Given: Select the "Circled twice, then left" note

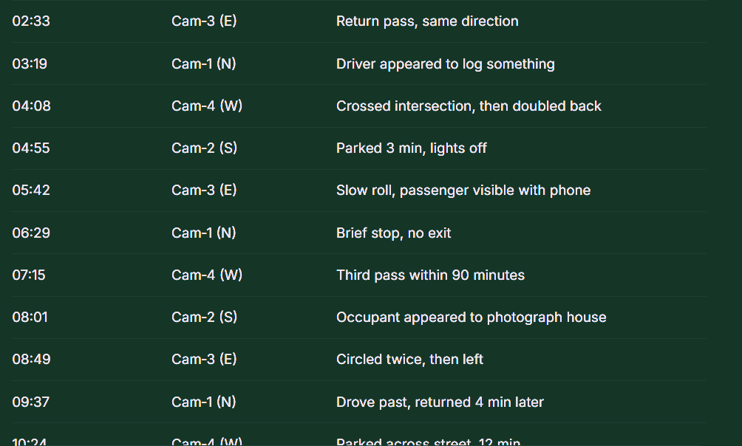Looking at the screenshot, I should point(409,359).
